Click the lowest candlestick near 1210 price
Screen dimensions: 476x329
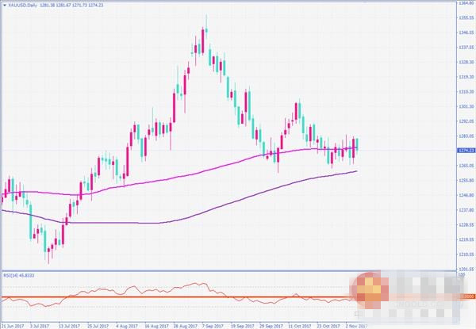coord(49,251)
